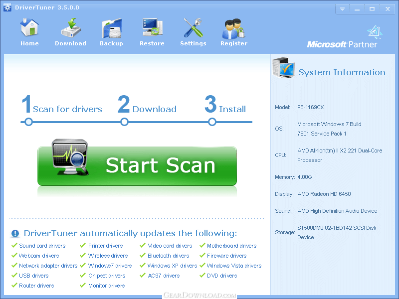The width and height of the screenshot is (399, 299).
Task: Click 'Windows Vista drivers' list item
Action: click(x=234, y=266)
